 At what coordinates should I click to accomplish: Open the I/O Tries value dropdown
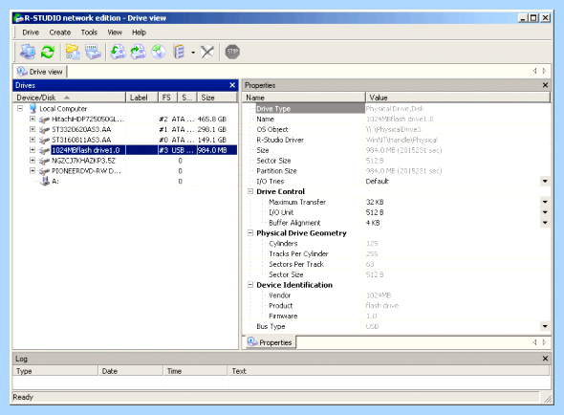click(545, 181)
